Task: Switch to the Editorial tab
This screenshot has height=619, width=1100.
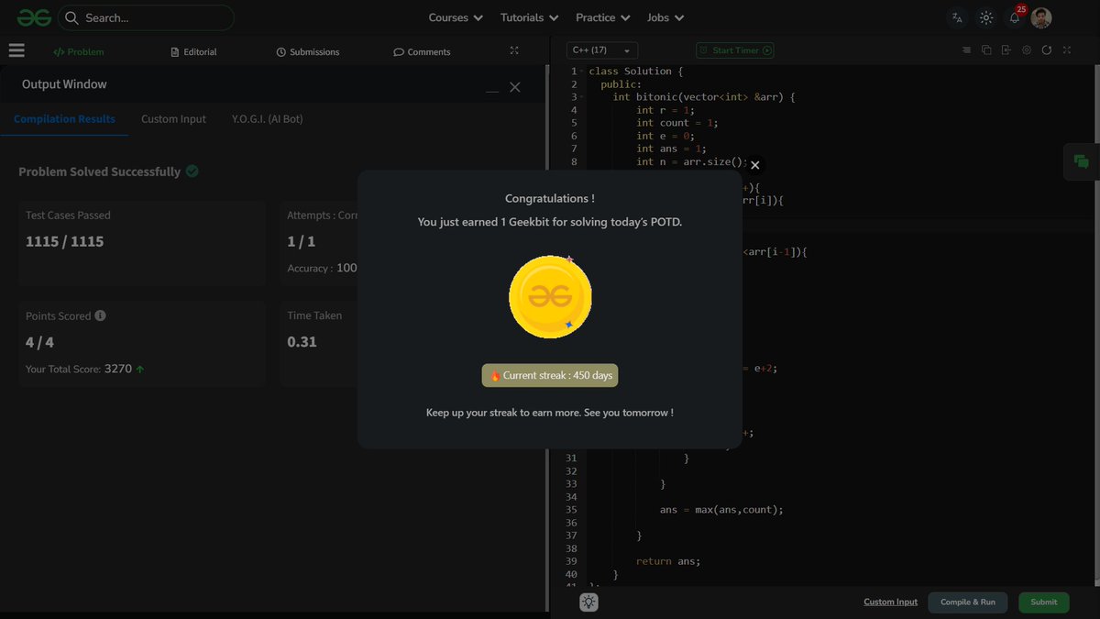Action: pos(194,52)
